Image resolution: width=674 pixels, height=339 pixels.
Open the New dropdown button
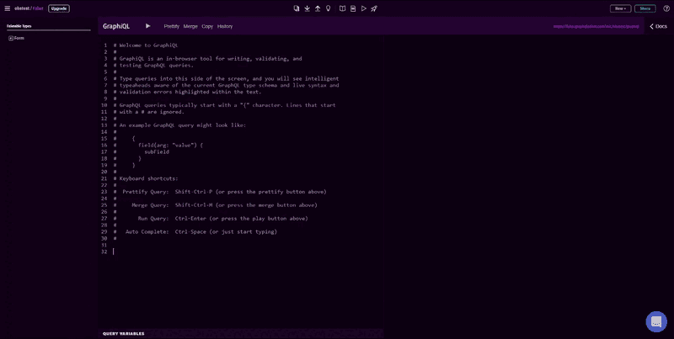click(621, 8)
